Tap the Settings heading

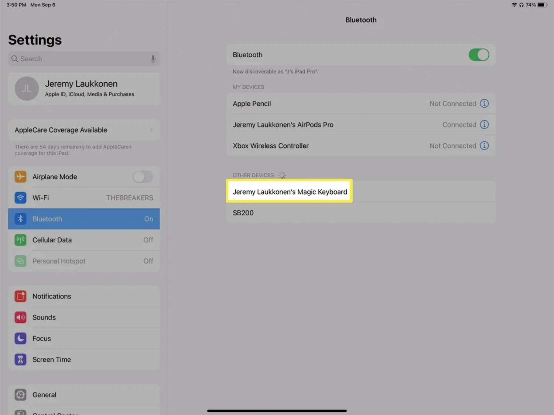(35, 40)
